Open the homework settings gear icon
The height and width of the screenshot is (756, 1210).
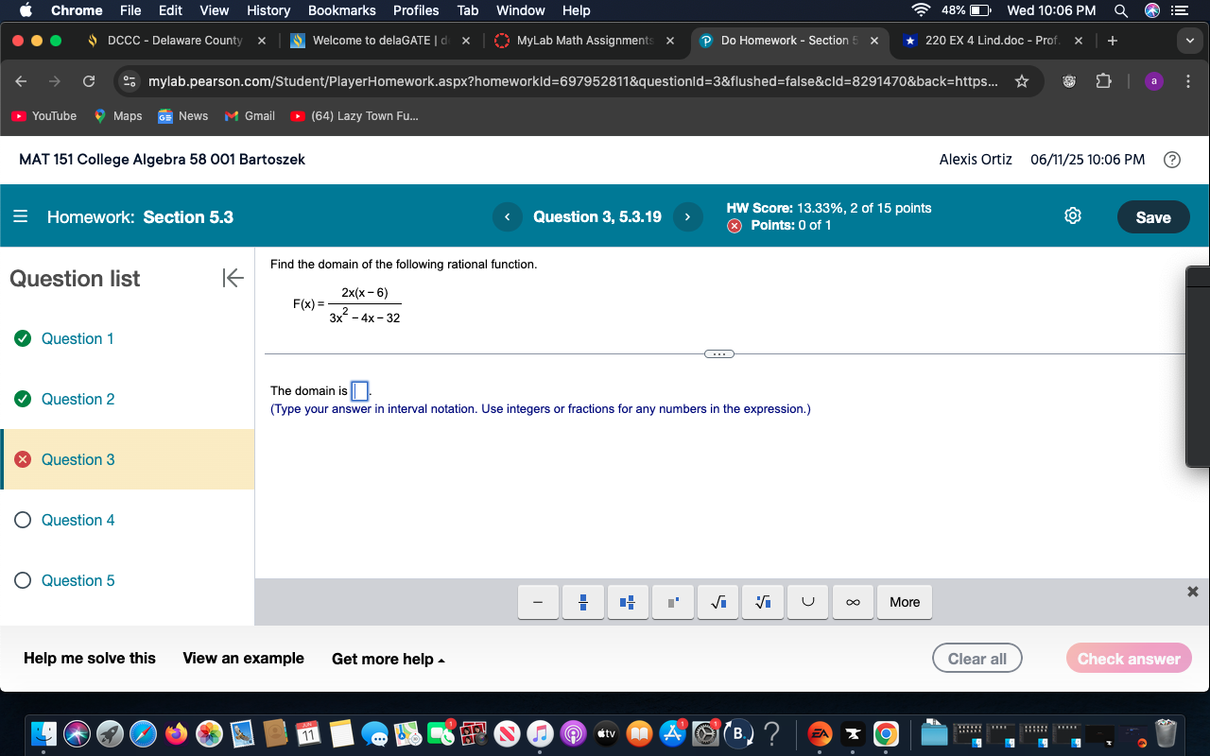[1073, 215]
